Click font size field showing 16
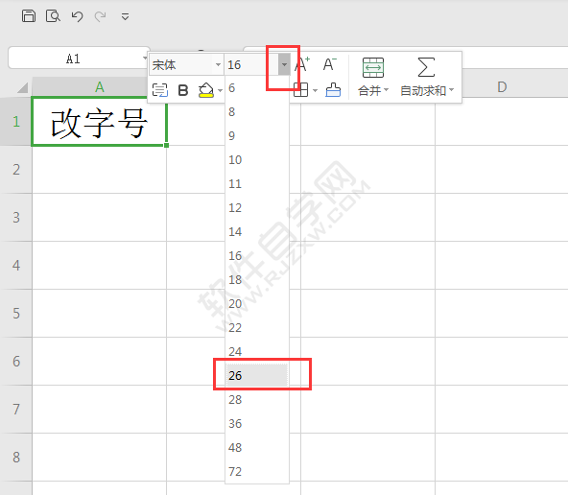Image resolution: width=568 pixels, height=495 pixels. point(251,65)
